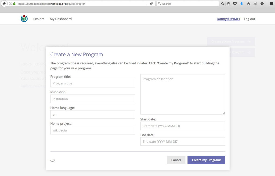Image resolution: width=275 pixels, height=176 pixels.
Task: Click the Program description text area
Action: click(183, 94)
